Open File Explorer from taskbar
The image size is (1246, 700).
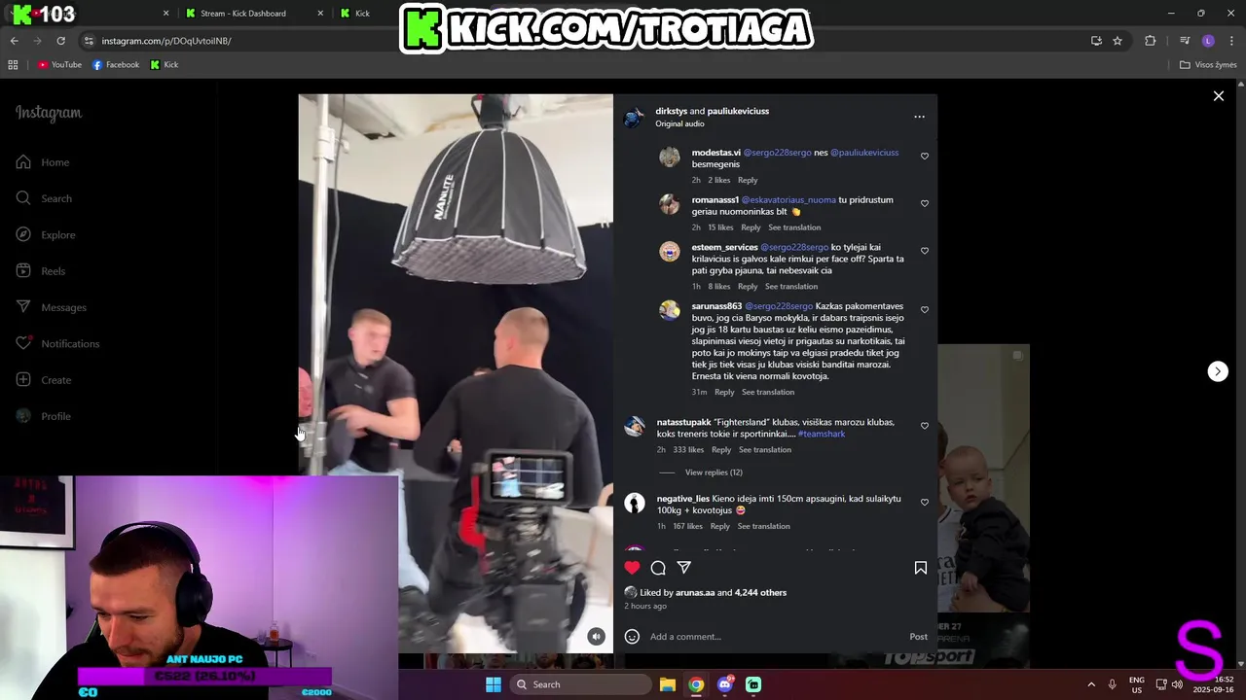tap(668, 684)
